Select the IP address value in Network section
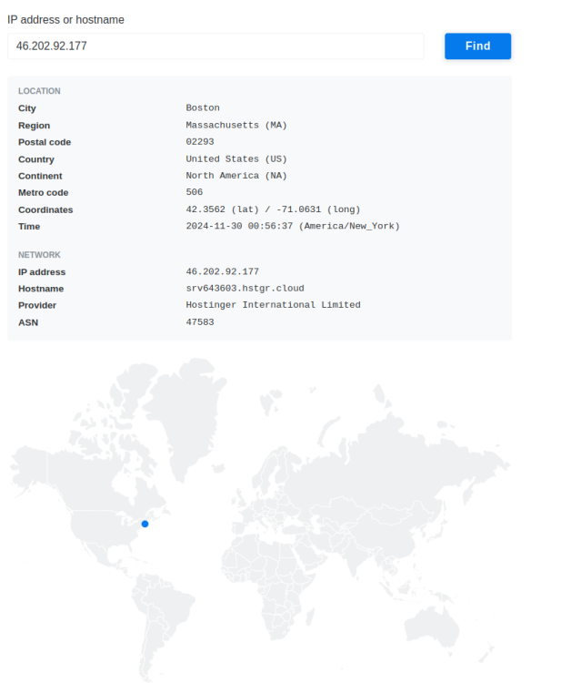The height and width of the screenshot is (683, 581). (222, 271)
